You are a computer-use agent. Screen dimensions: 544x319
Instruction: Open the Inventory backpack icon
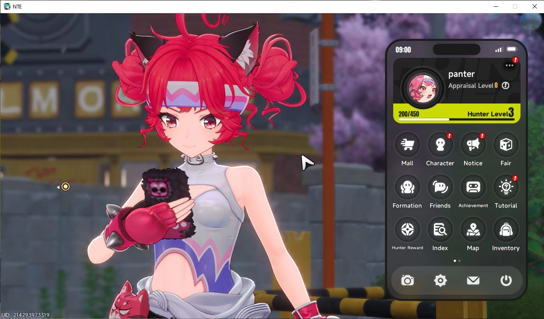pos(506,229)
